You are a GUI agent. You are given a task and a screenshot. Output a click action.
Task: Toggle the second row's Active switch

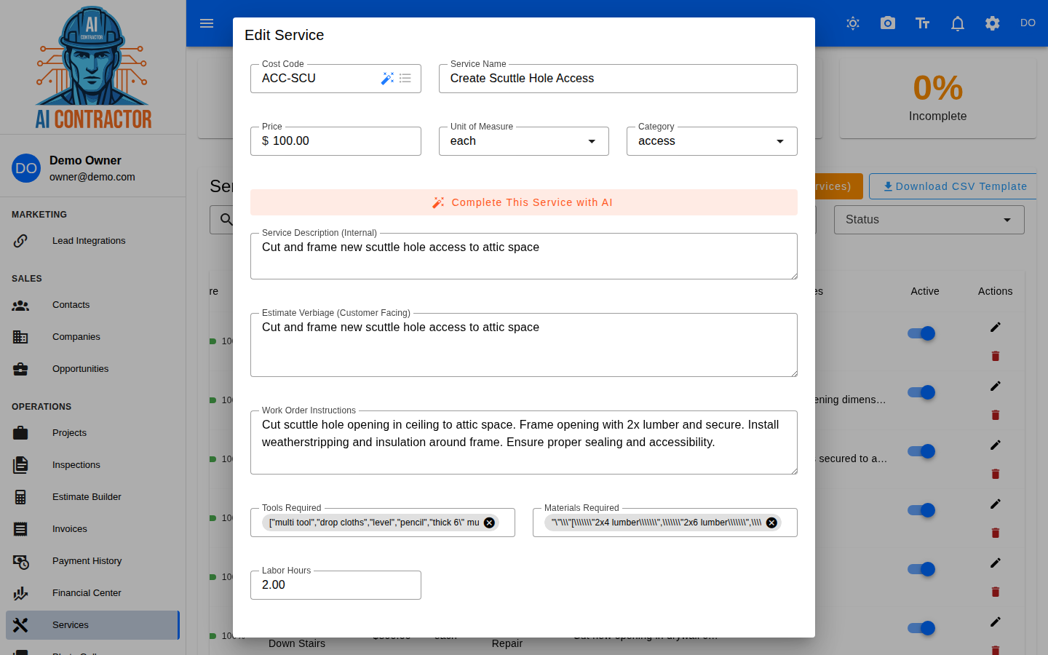(921, 392)
